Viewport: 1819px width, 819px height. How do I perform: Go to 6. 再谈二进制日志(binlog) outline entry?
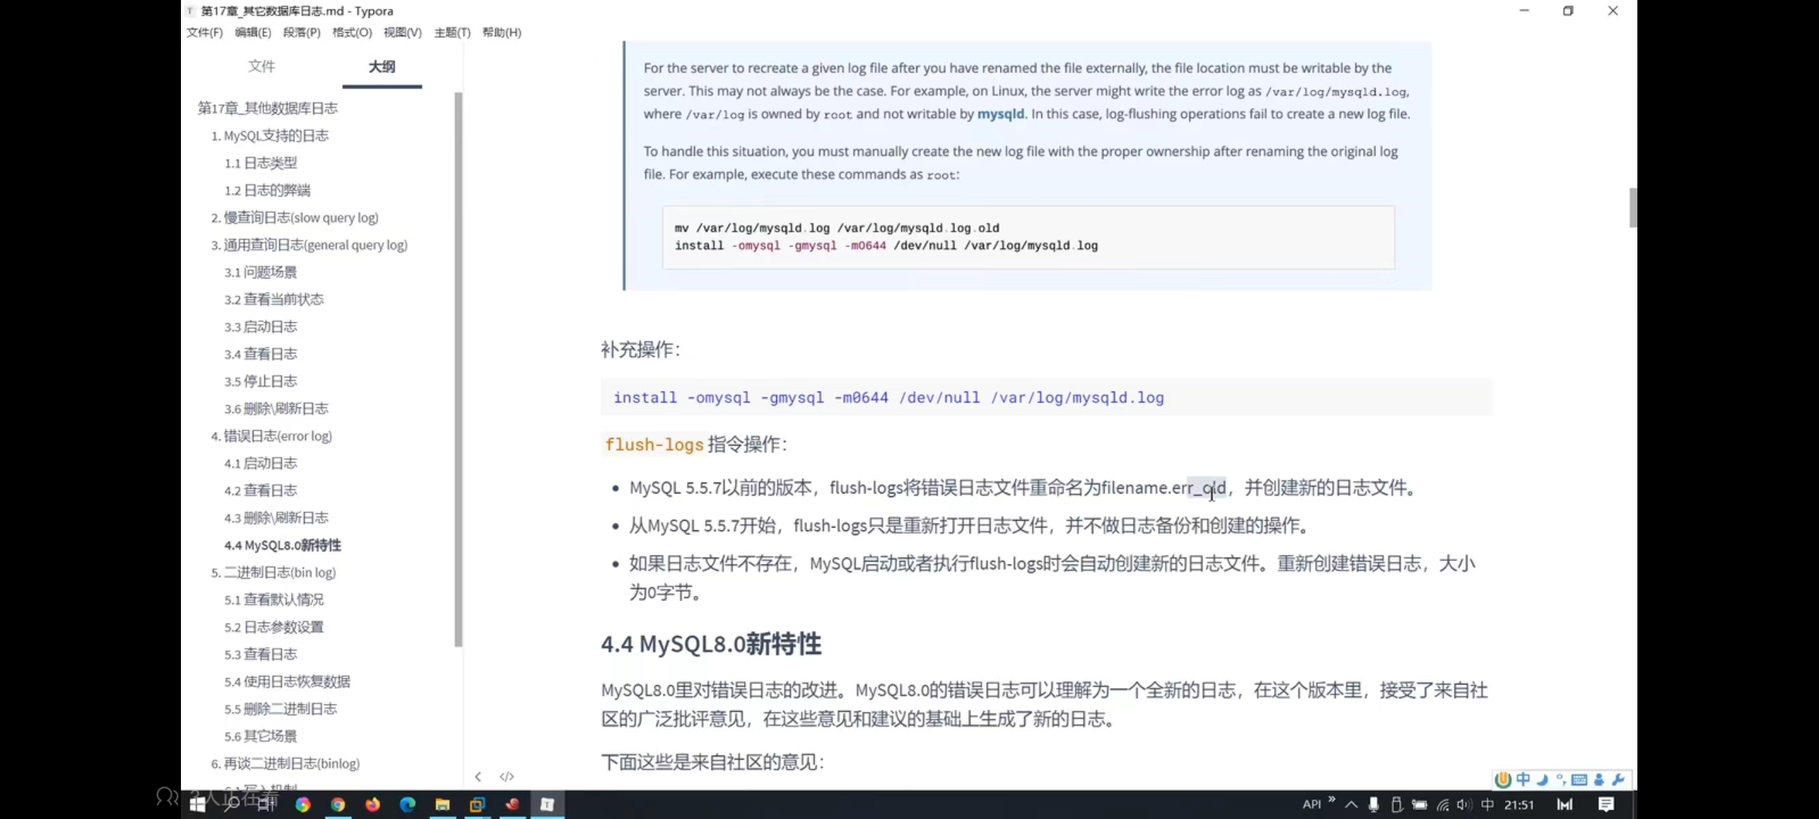[x=285, y=764]
